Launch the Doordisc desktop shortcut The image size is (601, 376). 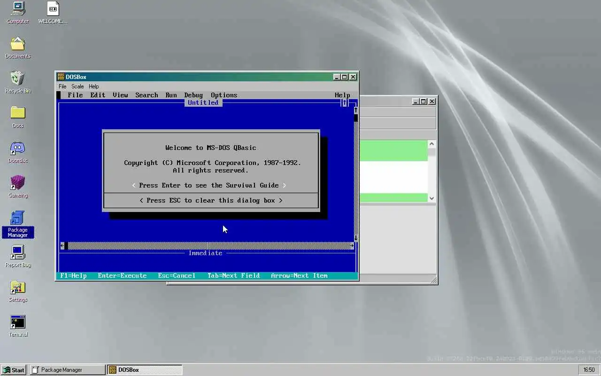[x=17, y=152]
